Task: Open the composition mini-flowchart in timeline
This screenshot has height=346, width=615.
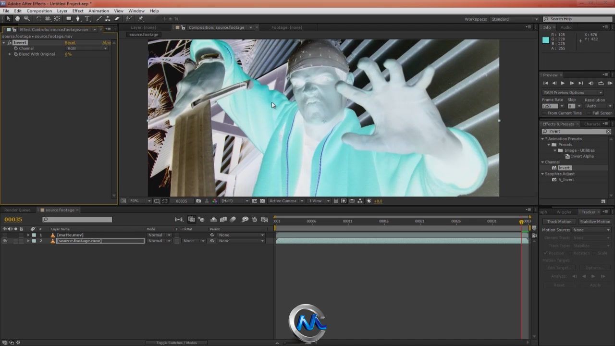Action: tap(179, 220)
